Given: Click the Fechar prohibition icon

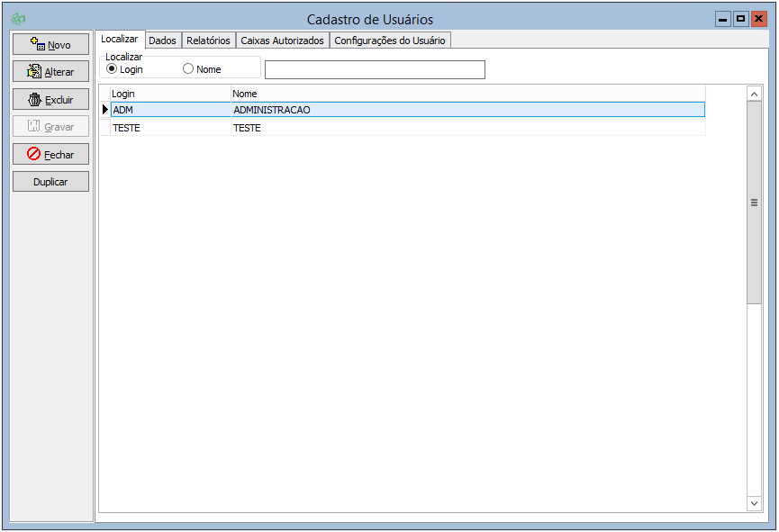Looking at the screenshot, I should coord(34,154).
